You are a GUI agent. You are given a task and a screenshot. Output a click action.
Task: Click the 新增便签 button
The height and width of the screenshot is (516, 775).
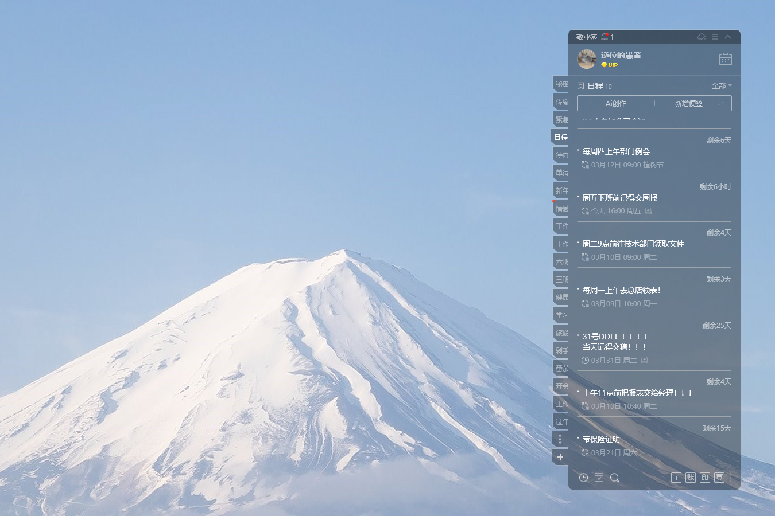(688, 103)
